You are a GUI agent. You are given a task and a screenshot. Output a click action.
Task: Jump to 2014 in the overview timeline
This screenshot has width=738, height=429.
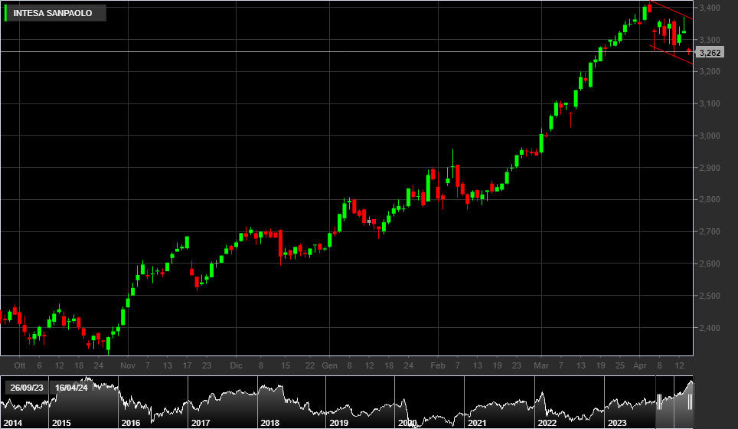(12, 423)
